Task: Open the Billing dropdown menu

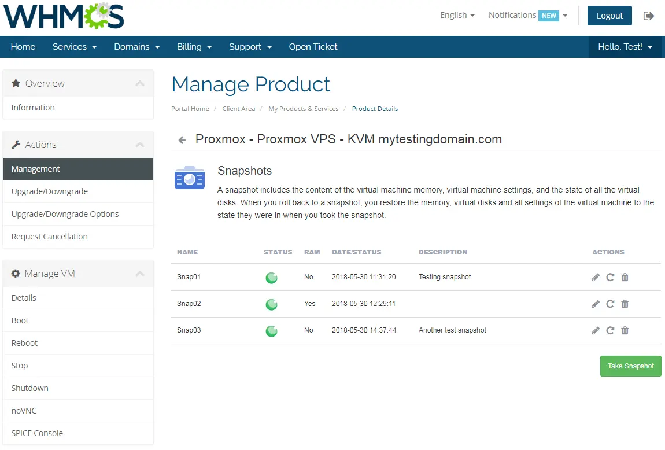Action: coord(194,47)
